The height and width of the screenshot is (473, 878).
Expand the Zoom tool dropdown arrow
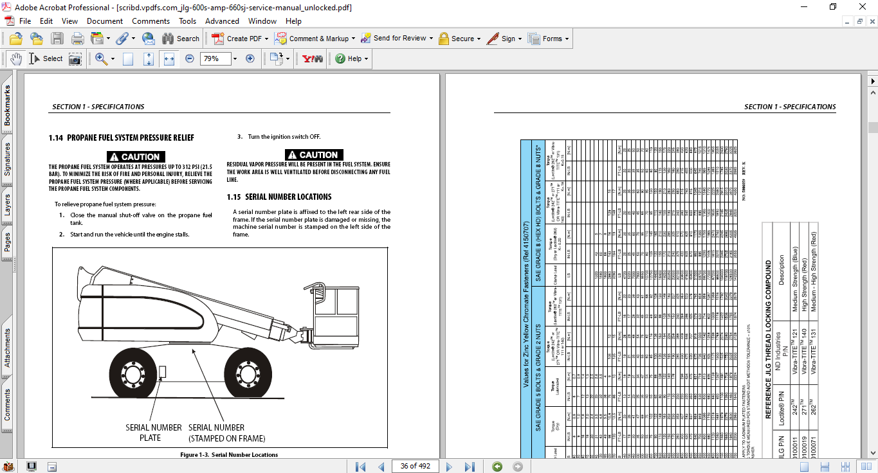click(x=112, y=59)
